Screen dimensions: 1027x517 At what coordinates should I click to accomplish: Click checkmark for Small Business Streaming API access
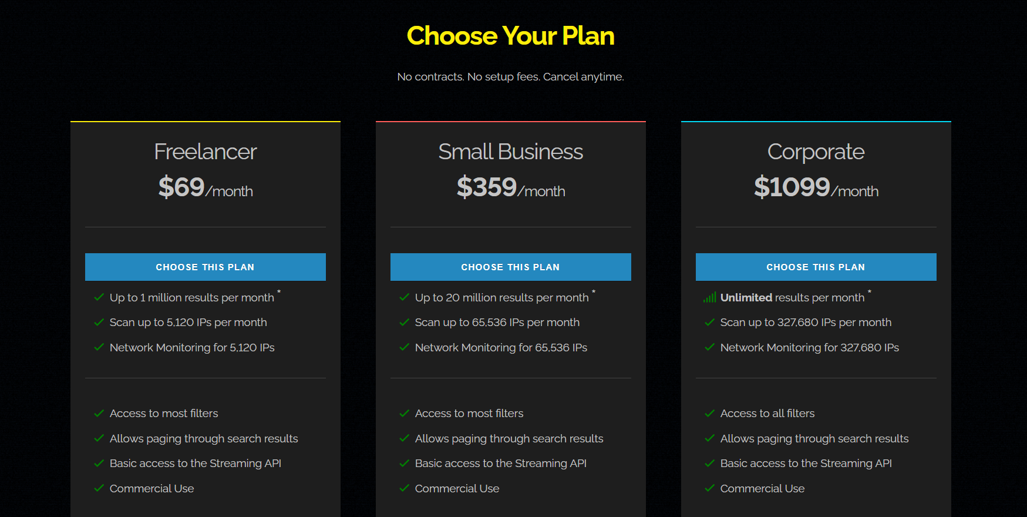[x=405, y=463]
